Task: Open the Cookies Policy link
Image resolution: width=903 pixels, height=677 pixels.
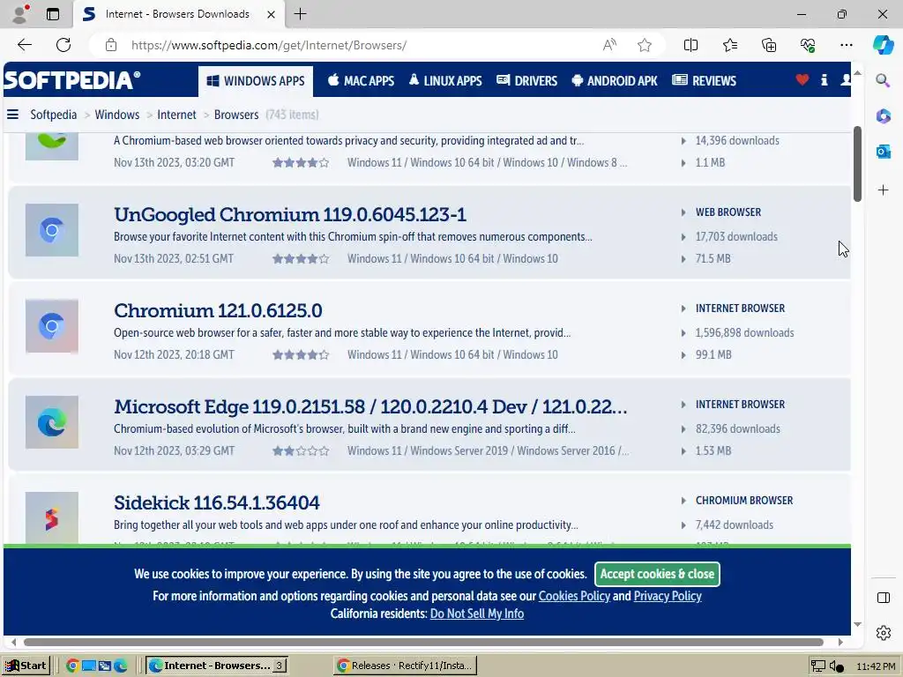Action: (574, 596)
